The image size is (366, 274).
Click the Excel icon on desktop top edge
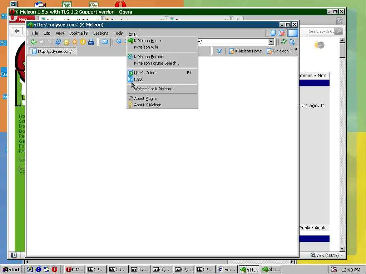[67, 4]
